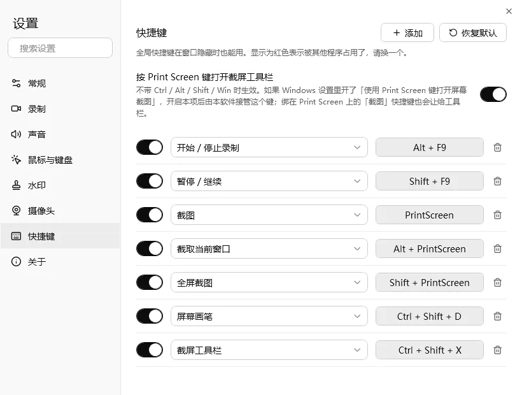The height and width of the screenshot is (395, 522).
Task: Delete the 截取当前窗口 shortcut row
Action: [497, 248]
